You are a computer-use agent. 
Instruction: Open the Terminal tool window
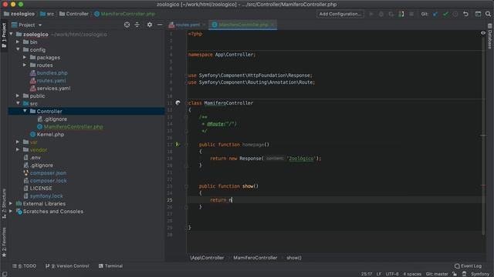click(x=110, y=266)
